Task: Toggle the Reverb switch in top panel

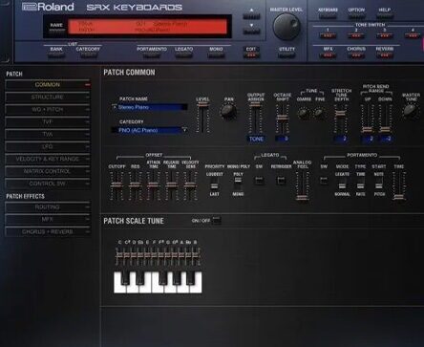Action: pyautogui.click(x=384, y=55)
